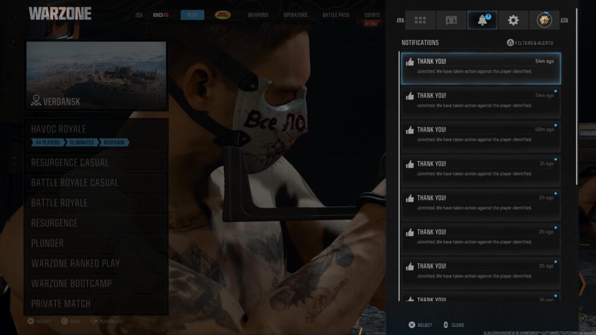596x335 pixels.
Task: Click Select label in left footer
Action: [44, 321]
